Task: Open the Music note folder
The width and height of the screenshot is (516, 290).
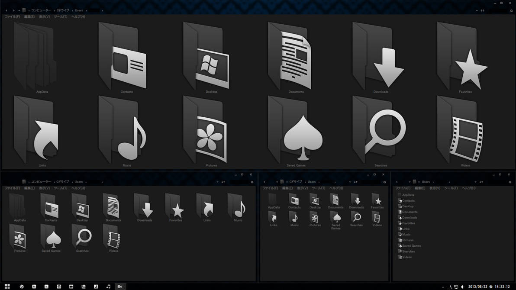Action: [x=126, y=134]
